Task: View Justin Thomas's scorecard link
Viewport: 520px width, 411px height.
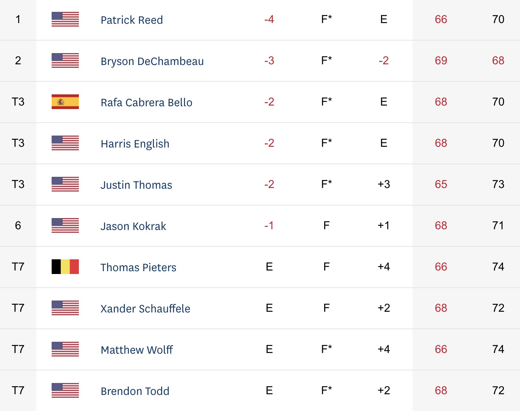Action: point(136,185)
